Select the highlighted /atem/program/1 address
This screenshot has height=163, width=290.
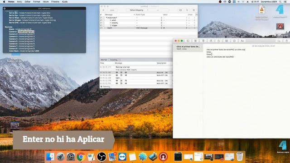click(x=26, y=32)
